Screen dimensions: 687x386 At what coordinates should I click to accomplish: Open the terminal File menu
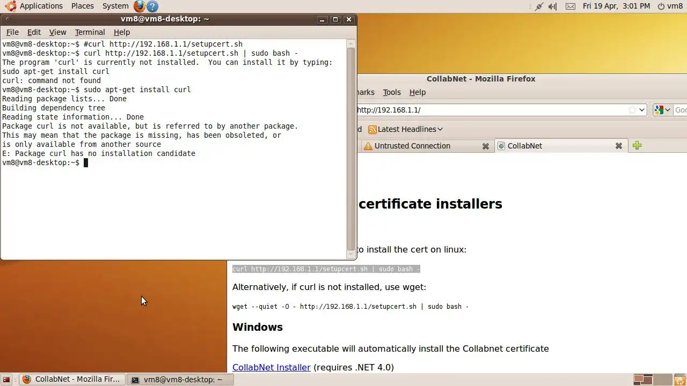[12, 32]
